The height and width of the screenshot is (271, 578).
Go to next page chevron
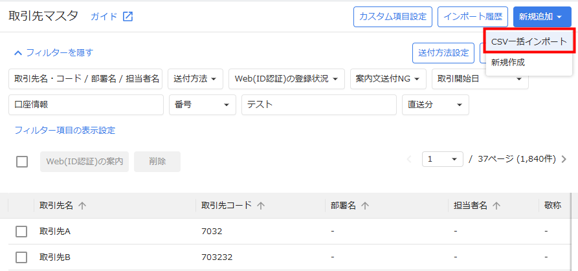pos(564,159)
